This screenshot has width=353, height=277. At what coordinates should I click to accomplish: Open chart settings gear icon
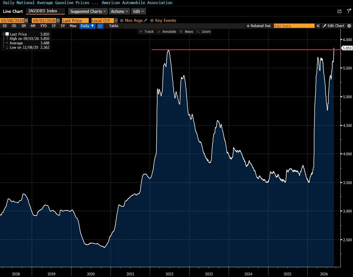pyautogui.click(x=349, y=26)
